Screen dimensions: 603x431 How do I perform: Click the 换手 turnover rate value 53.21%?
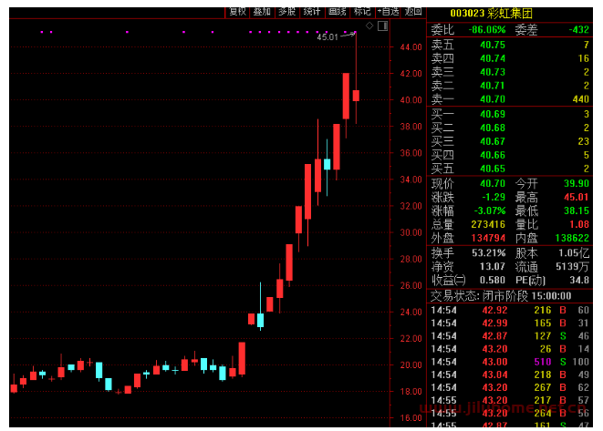[x=487, y=252]
